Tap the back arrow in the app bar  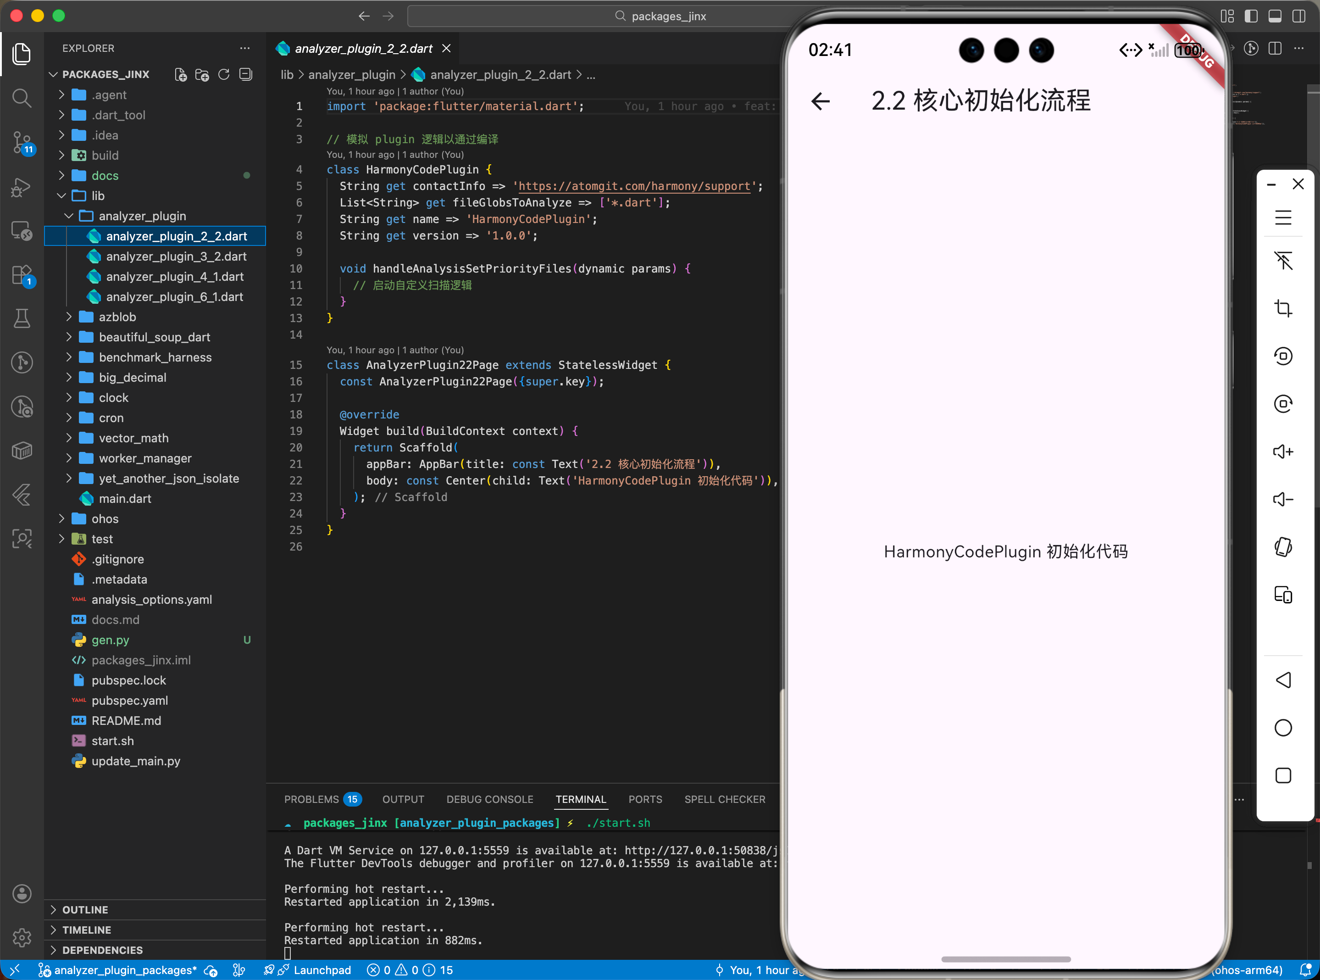pos(821,101)
